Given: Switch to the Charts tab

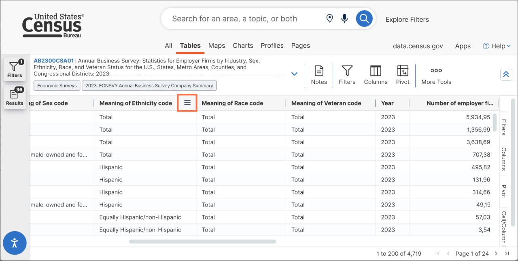Looking at the screenshot, I should [x=243, y=46].
